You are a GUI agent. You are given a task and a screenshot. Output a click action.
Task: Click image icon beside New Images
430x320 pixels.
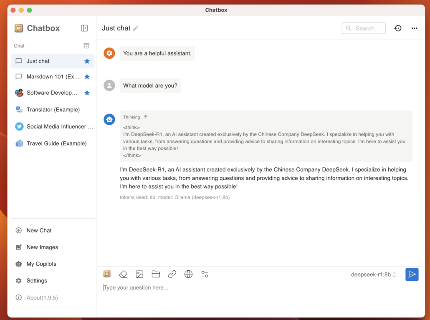click(x=19, y=247)
